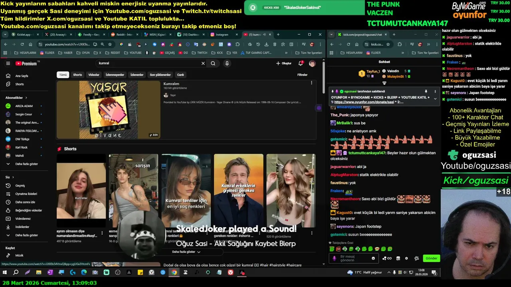
Task: Send chat message with Gönder button
Action: [431, 258]
